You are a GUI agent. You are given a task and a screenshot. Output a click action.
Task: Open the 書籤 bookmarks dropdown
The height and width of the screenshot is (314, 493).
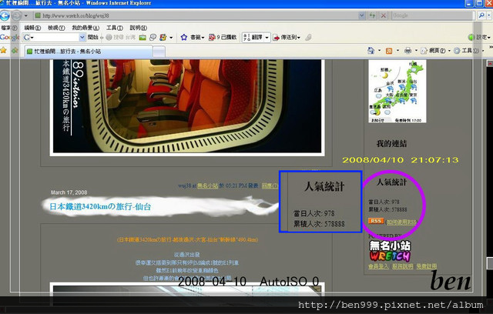(197, 38)
